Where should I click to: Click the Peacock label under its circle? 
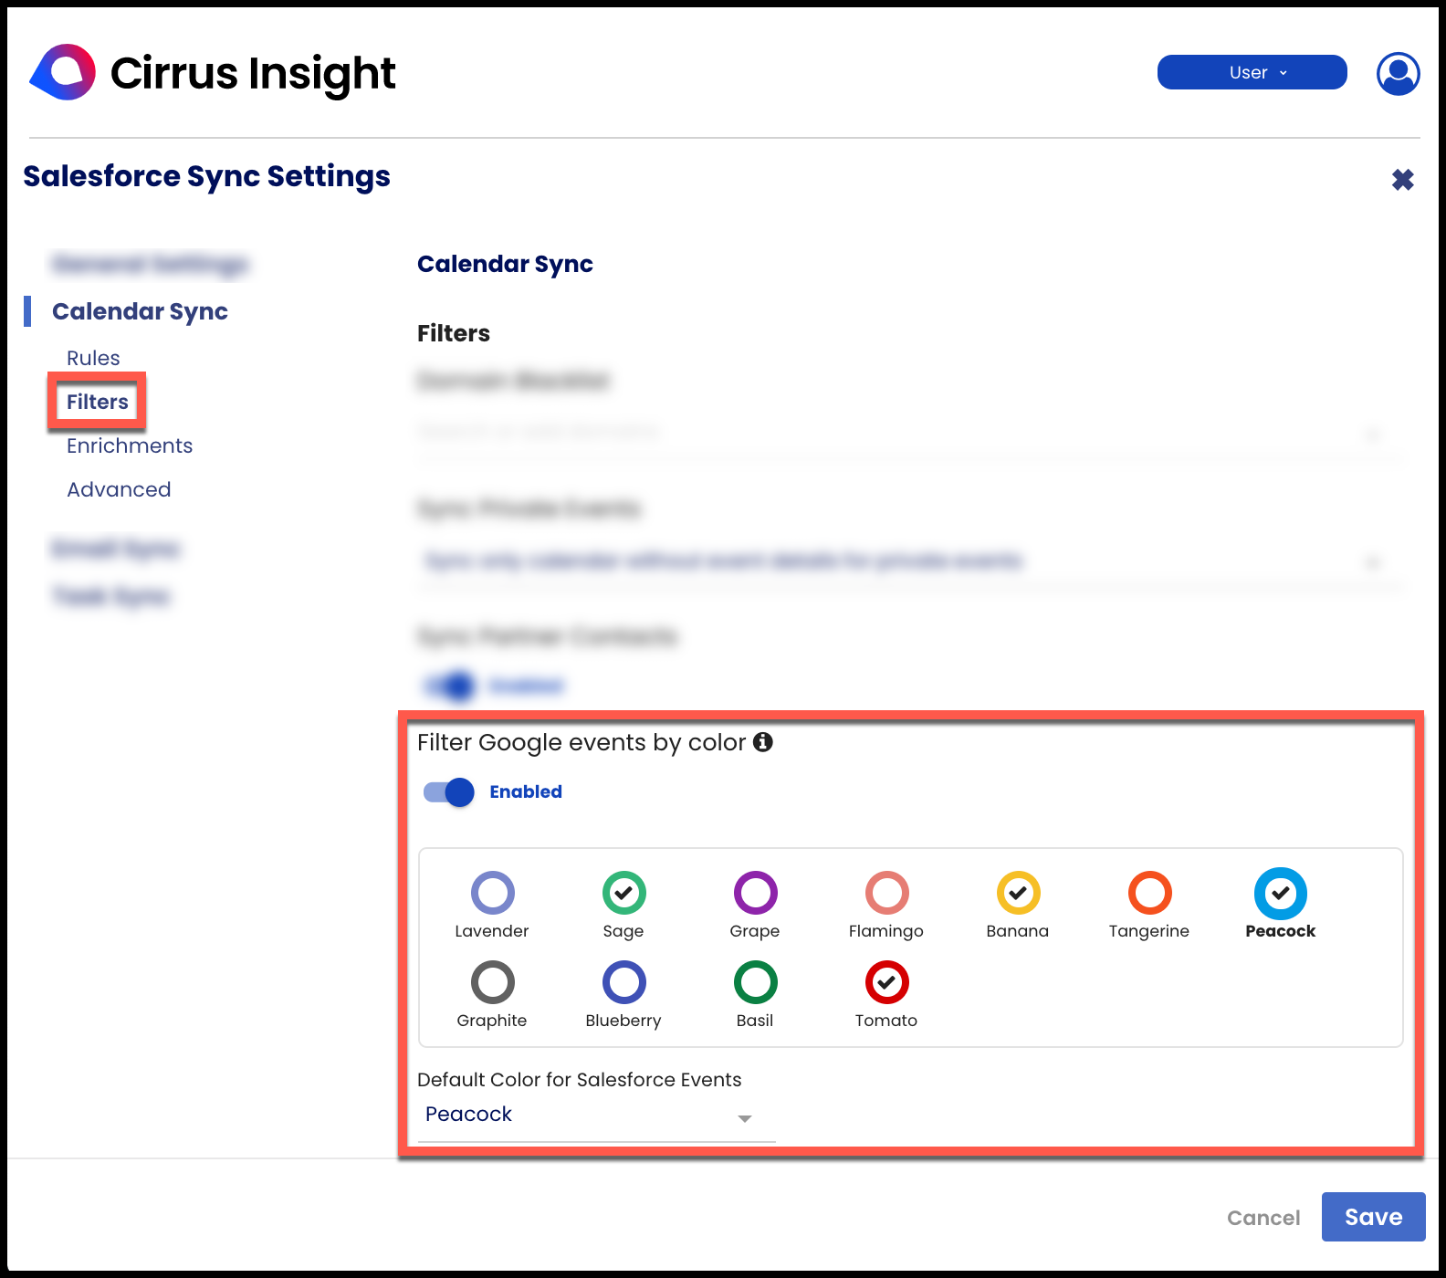pyautogui.click(x=1281, y=931)
